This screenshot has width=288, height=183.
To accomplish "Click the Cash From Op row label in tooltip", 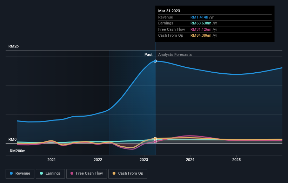I will pos(170,36).
